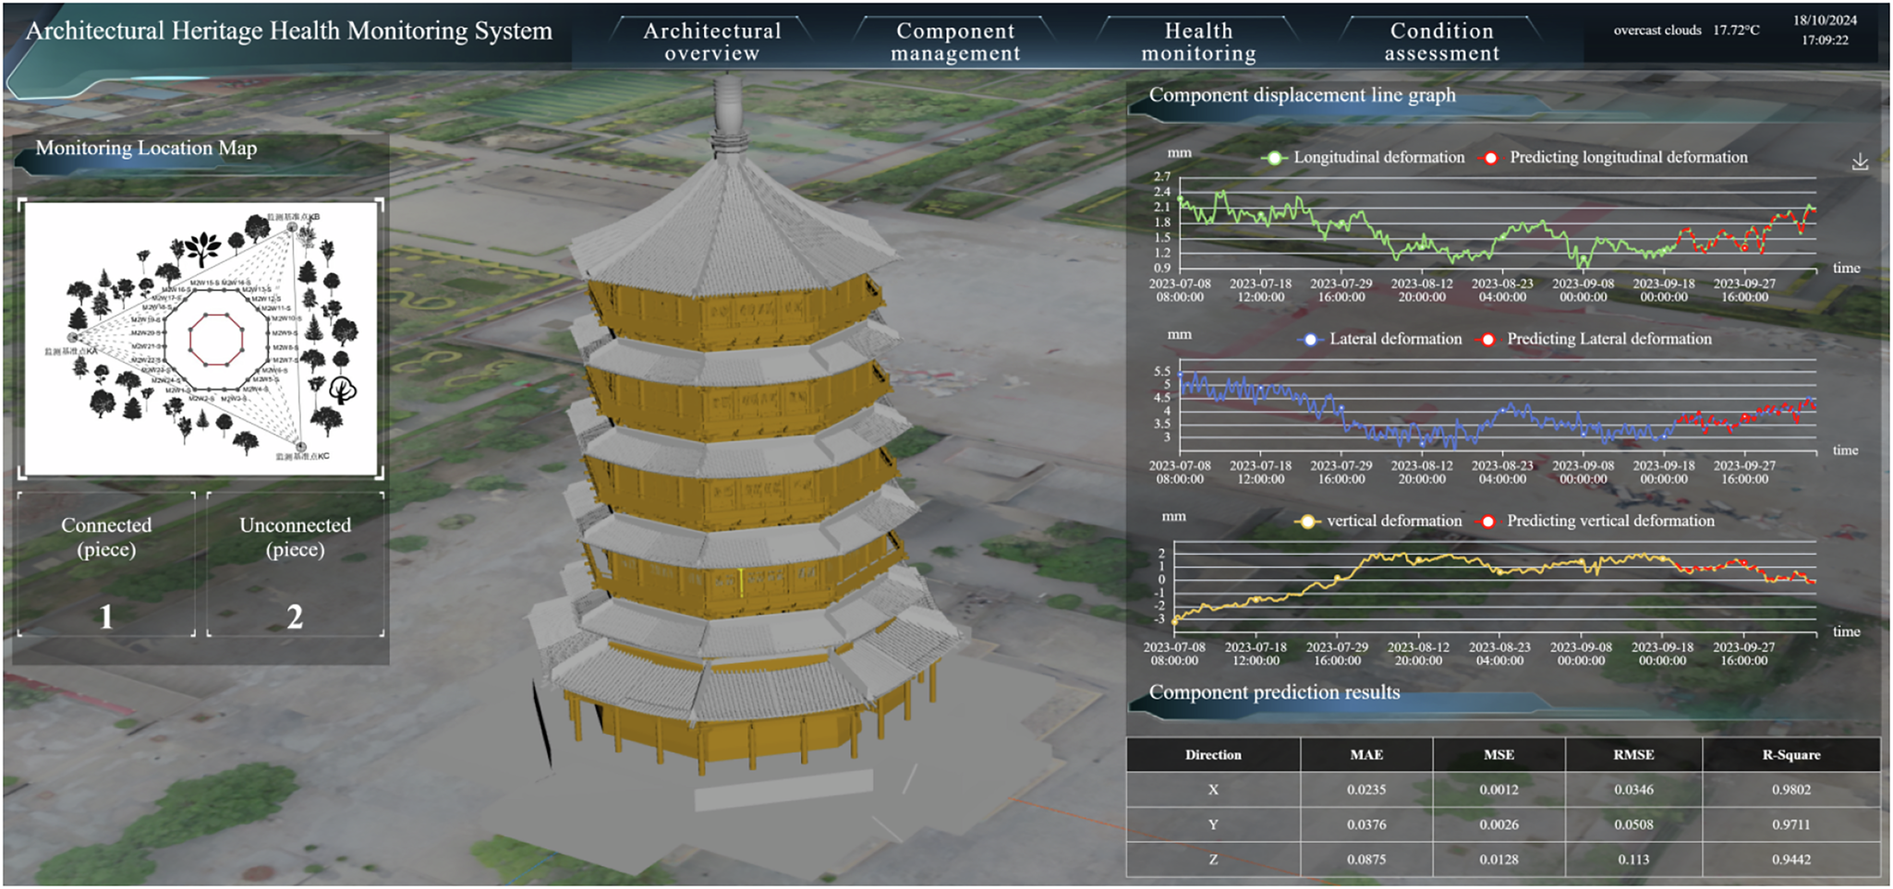
Task: Click the 17.72°C temperature reading
Action: tap(1736, 30)
